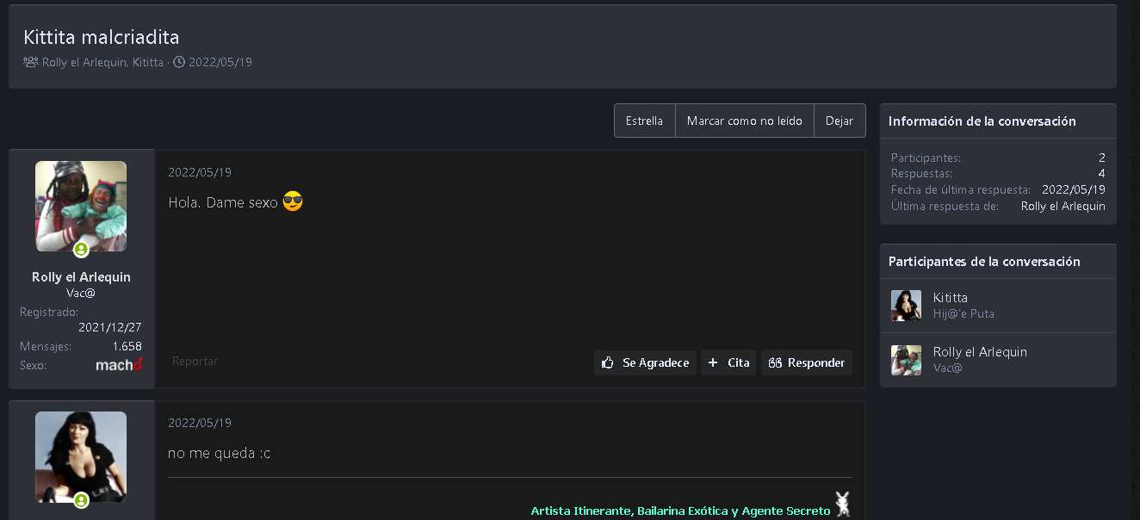Click Rolly el Arlequin in last reply info

pos(1063,206)
